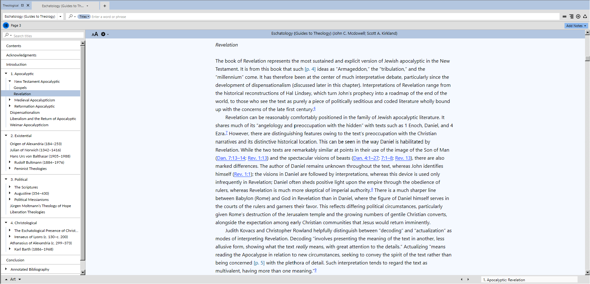The image size is (590, 284).
Task: Switch to the Theological workspace tab
Action: point(11,5)
